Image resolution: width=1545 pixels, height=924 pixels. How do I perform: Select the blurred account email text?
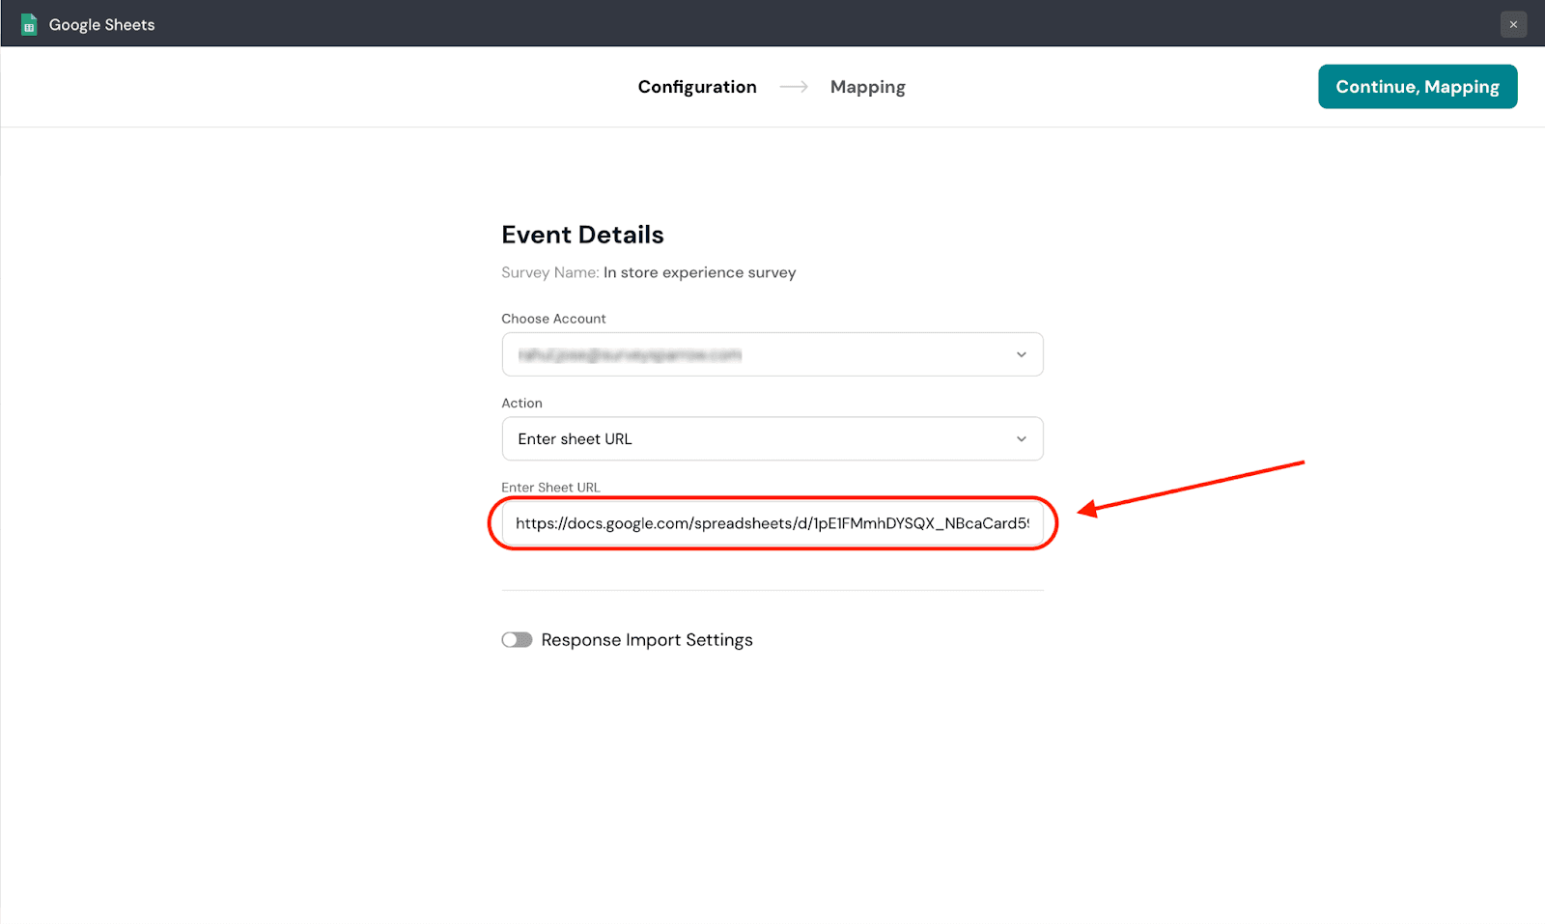630,355
